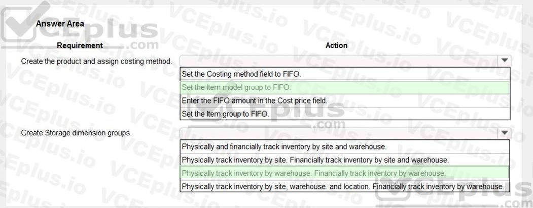The height and width of the screenshot is (208, 533).
Task: Select the 'Create Storage dimension groups' label
Action: [x=76, y=133]
